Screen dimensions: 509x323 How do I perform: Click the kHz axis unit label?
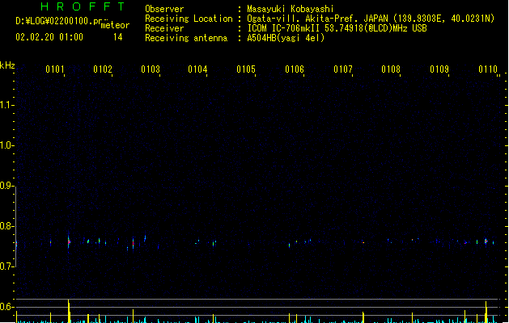(x=7, y=65)
